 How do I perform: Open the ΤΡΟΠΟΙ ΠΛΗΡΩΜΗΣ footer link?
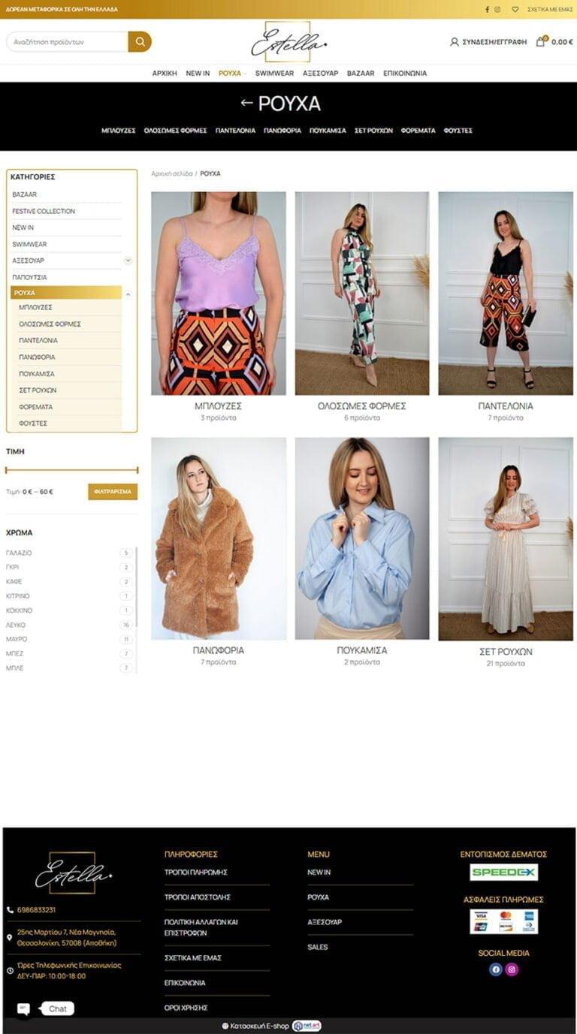click(195, 873)
